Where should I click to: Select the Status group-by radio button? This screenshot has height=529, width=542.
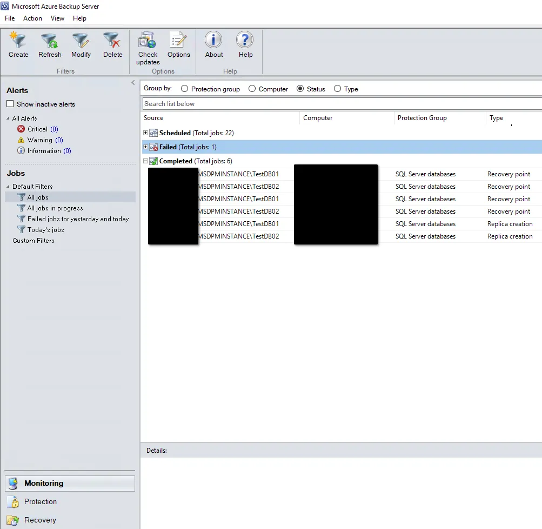(300, 89)
